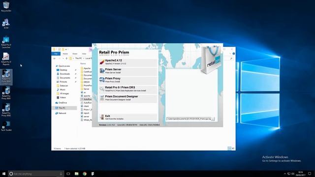Click the highlighted Retail Pro Proxy shortcut

click(x=6, y=77)
